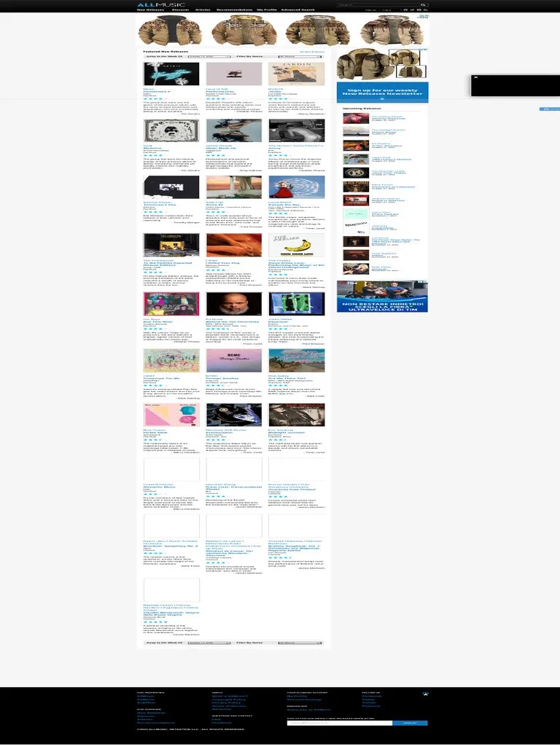Click the header search input field
Image resolution: width=560 pixels, height=746 pixels.
(377, 5)
